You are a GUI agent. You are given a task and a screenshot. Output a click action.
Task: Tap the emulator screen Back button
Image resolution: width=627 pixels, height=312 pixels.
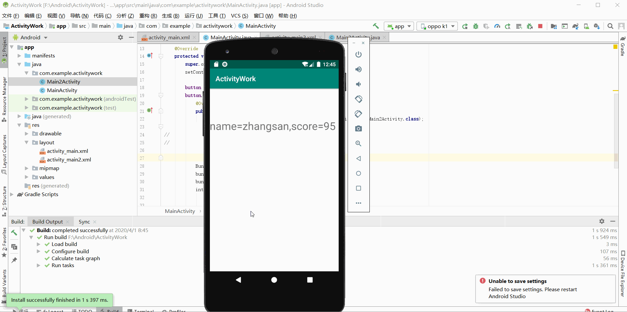tap(238, 280)
